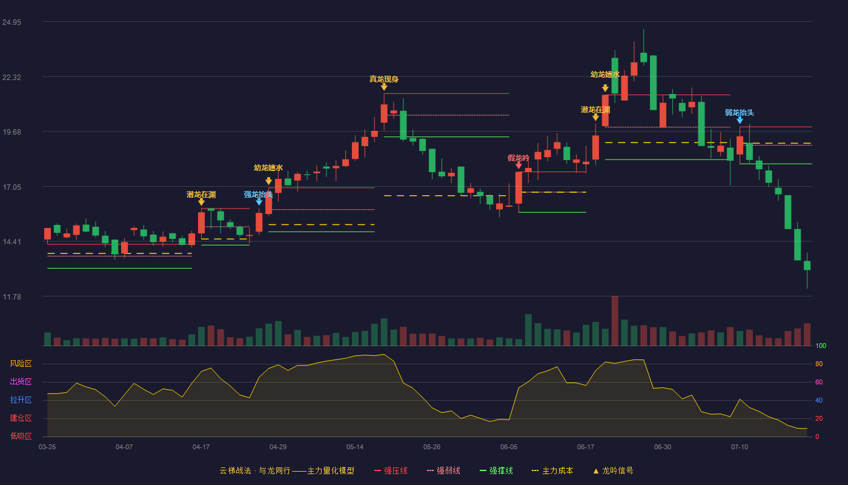Toggle the 强压线 legend entry
Screen dimensions: 848x485
tap(391, 470)
